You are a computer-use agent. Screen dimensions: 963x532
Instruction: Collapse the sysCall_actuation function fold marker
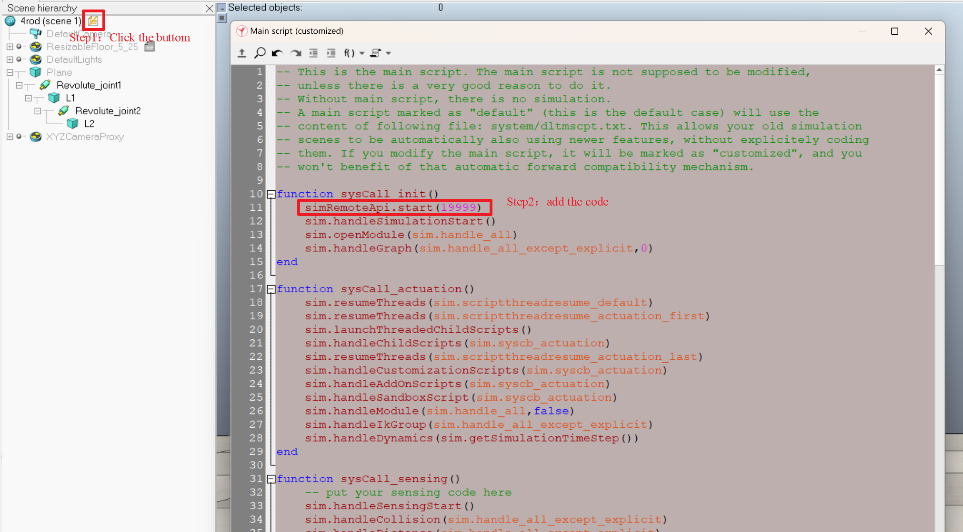pos(271,289)
